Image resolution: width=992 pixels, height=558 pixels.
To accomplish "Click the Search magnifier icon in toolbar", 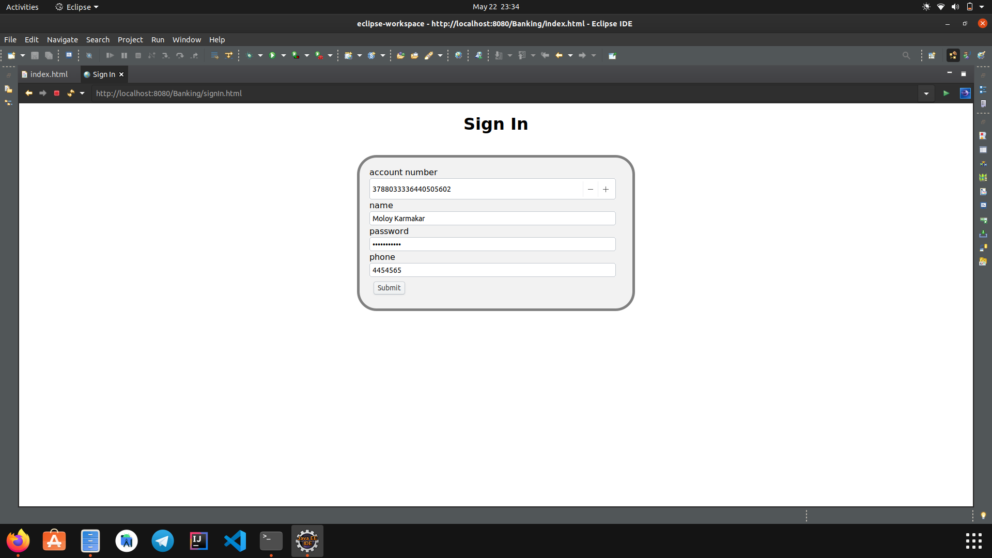I will pyautogui.click(x=906, y=55).
